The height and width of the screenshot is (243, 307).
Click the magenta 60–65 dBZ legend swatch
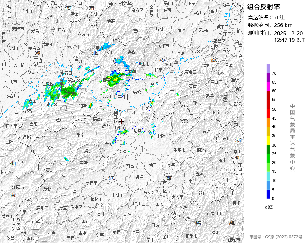pyautogui.click(x=268, y=87)
